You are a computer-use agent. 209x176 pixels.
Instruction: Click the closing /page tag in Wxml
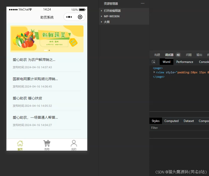(159, 77)
